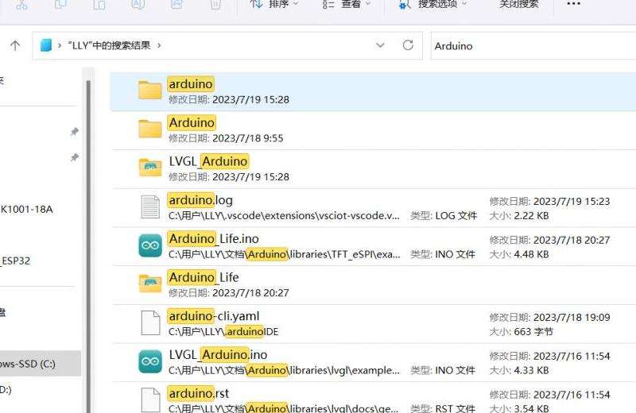Click the 类型: RST 文件 label
This screenshot has width=636, height=413.
(x=442, y=408)
